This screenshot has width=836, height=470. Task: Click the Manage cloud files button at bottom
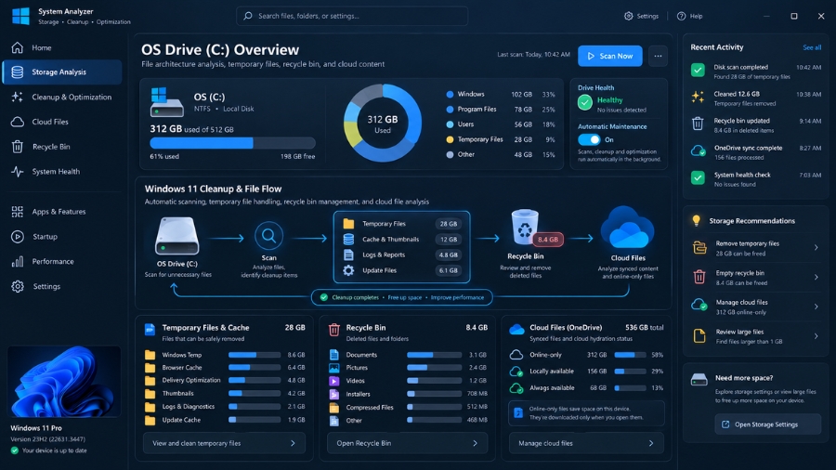click(x=586, y=443)
